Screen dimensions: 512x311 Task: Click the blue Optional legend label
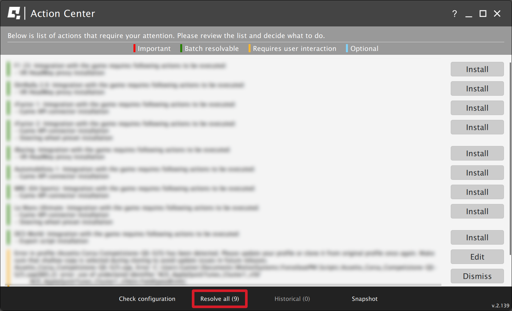[x=364, y=48]
